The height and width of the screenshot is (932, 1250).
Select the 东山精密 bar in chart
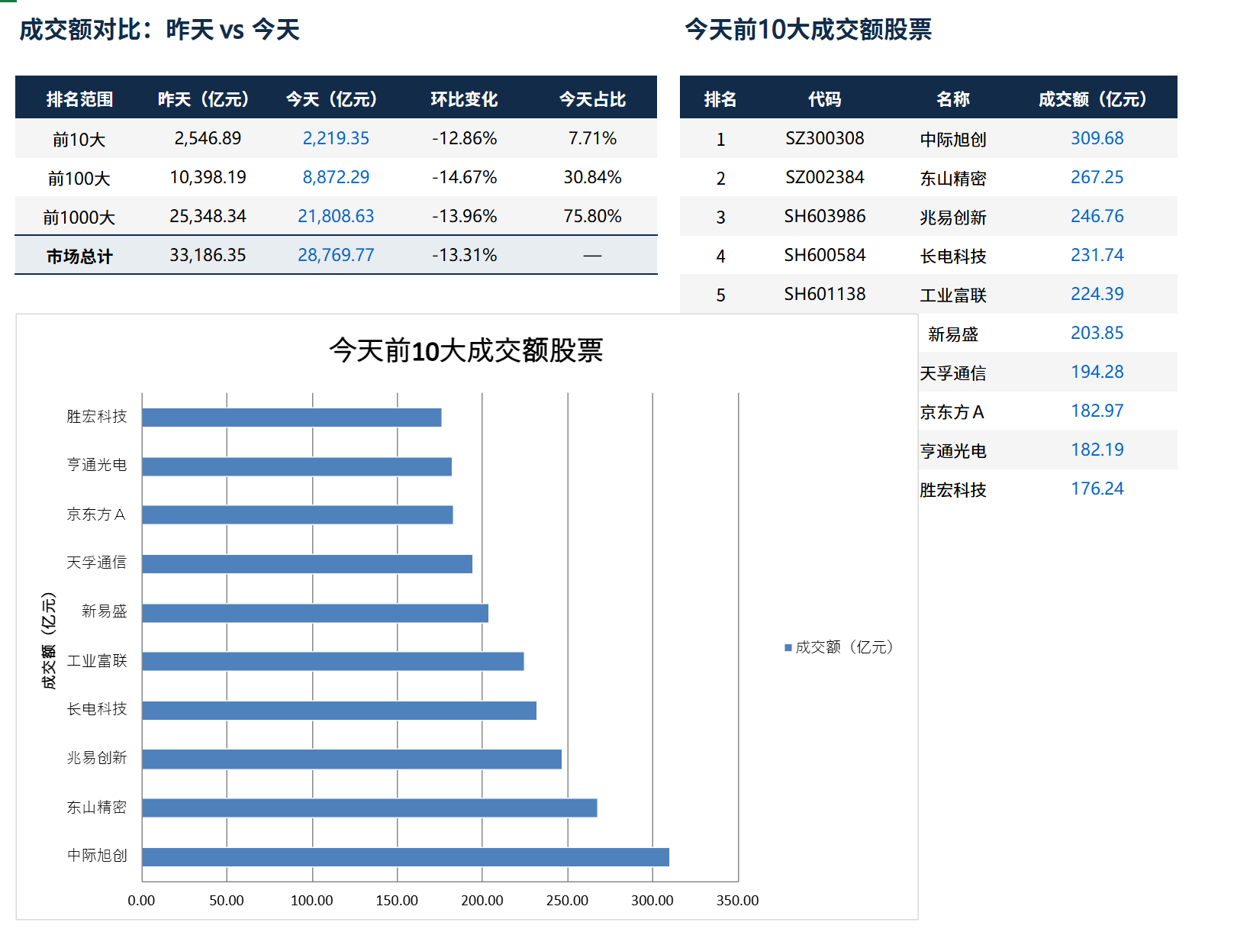[369, 808]
